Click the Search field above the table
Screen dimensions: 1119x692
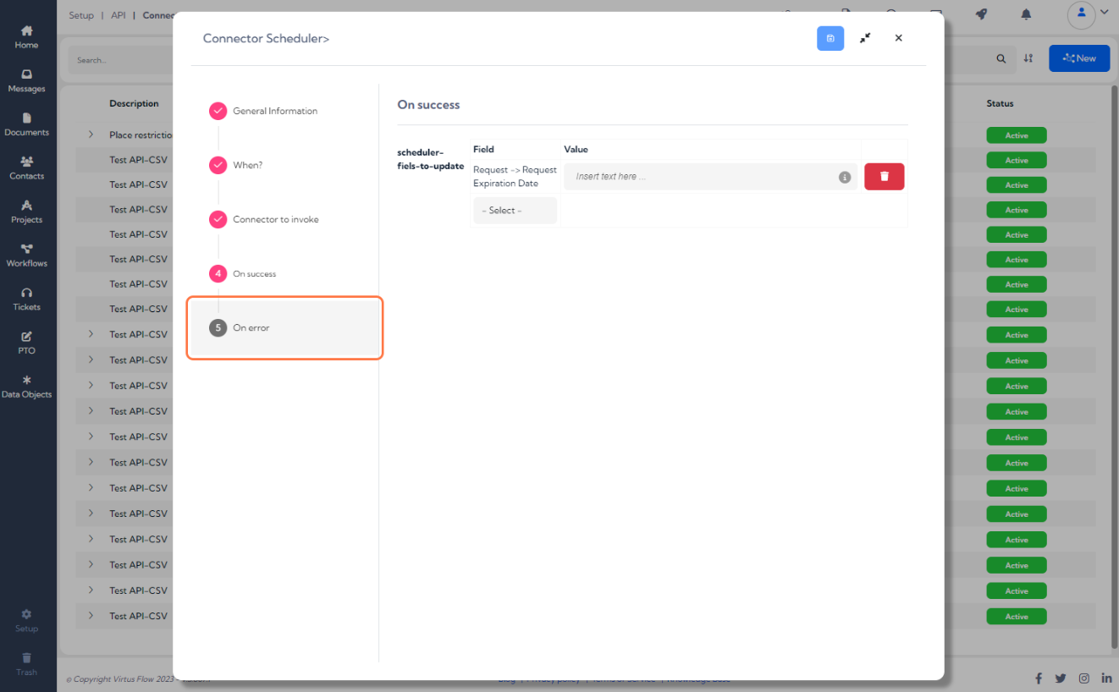click(121, 60)
